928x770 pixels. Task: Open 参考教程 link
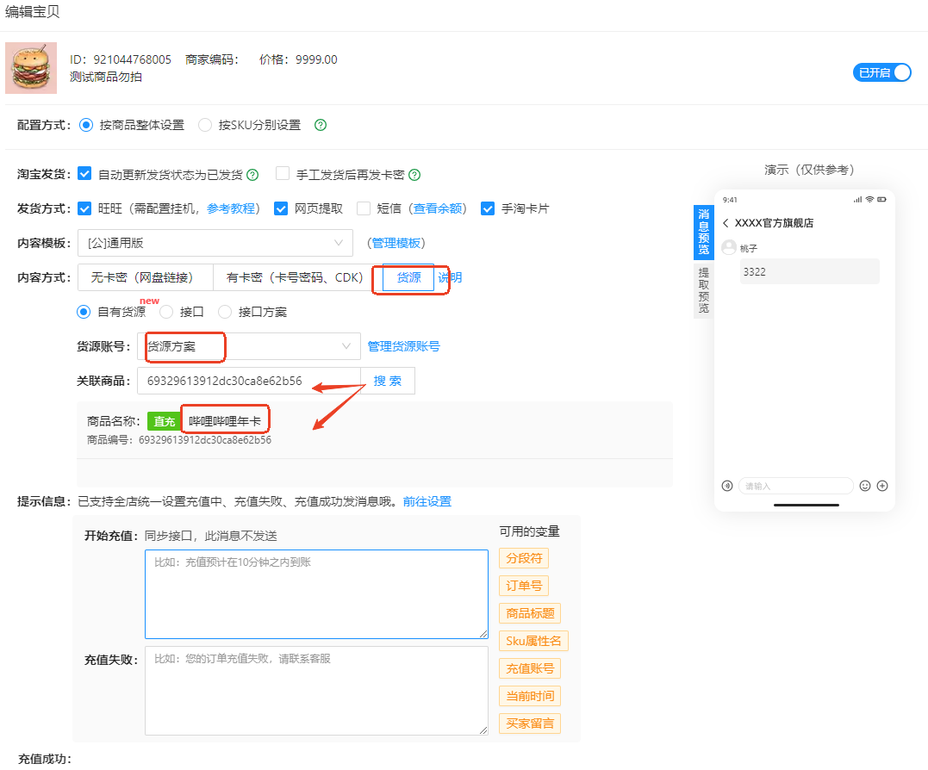coord(231,208)
